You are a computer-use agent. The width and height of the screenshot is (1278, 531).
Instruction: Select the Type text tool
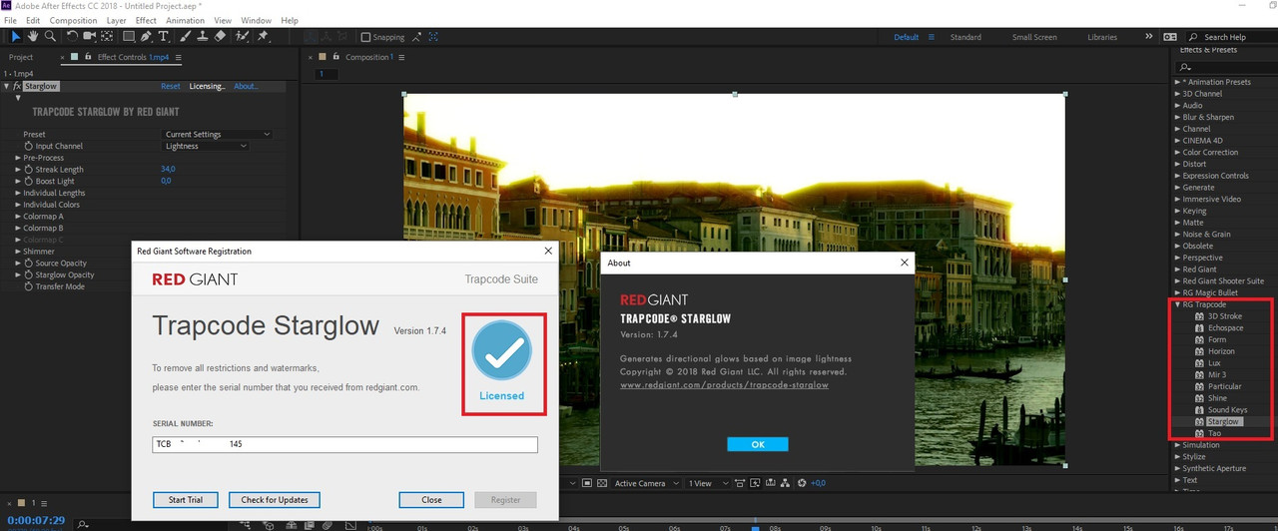(x=164, y=37)
